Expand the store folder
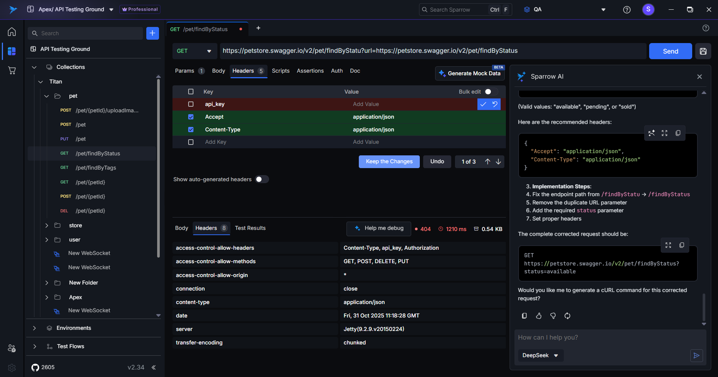 click(47, 225)
